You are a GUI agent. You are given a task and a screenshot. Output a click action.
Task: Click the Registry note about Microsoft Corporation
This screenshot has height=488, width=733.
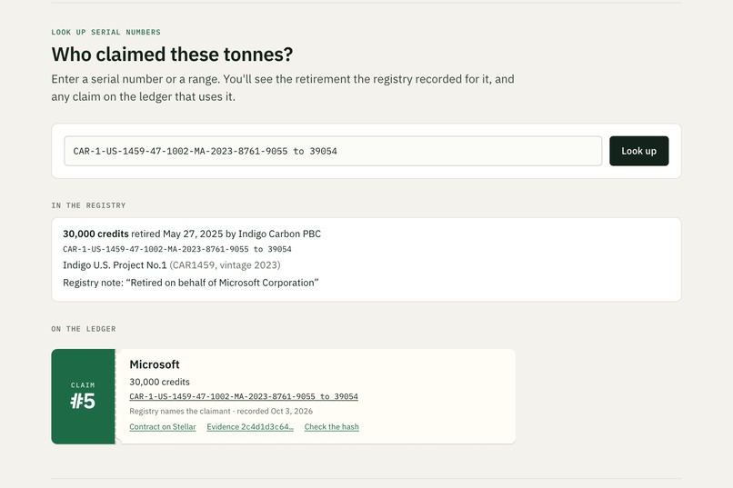(x=191, y=283)
